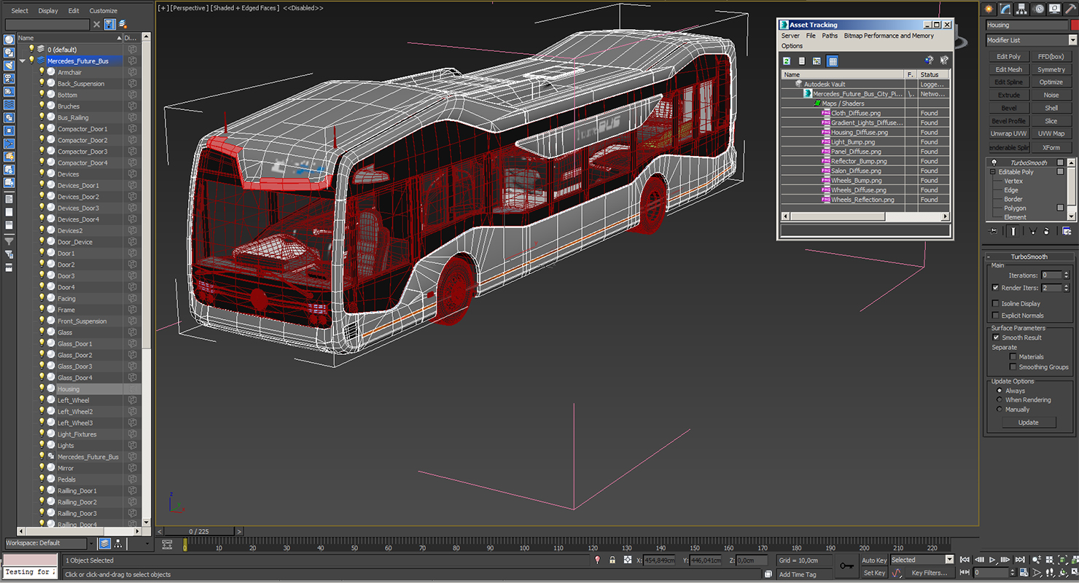Open Configure Modifier Sets icon
Image resolution: width=1079 pixels, height=583 pixels.
[1067, 231]
